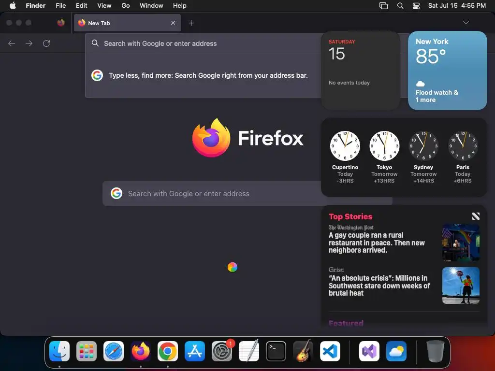Reload the page with refresh icon
This screenshot has height=371, width=495.
[46, 43]
